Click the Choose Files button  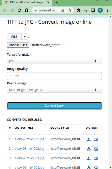(x=18, y=45)
